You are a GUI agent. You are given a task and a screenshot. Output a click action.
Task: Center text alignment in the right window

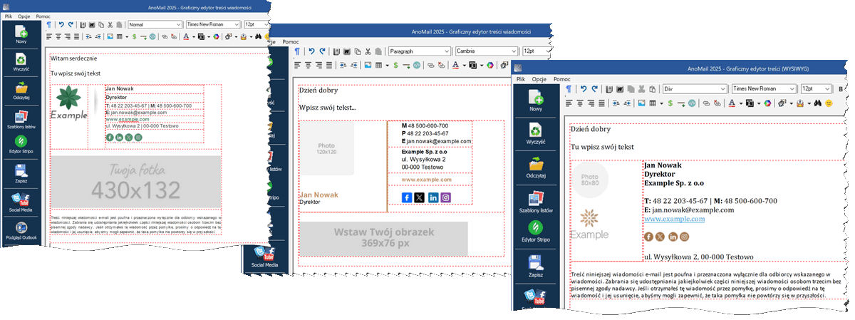579,103
